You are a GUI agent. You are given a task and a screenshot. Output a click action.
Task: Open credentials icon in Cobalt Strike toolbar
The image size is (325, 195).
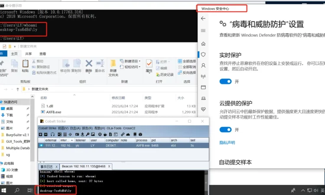pyautogui.click(x=77, y=134)
